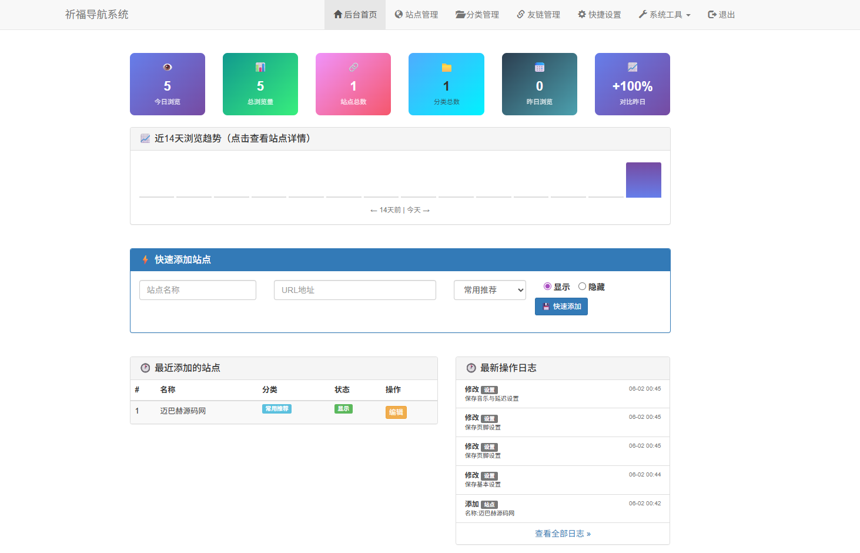Click the green 显示 status badge
The width and height of the screenshot is (860, 553).
point(343,409)
